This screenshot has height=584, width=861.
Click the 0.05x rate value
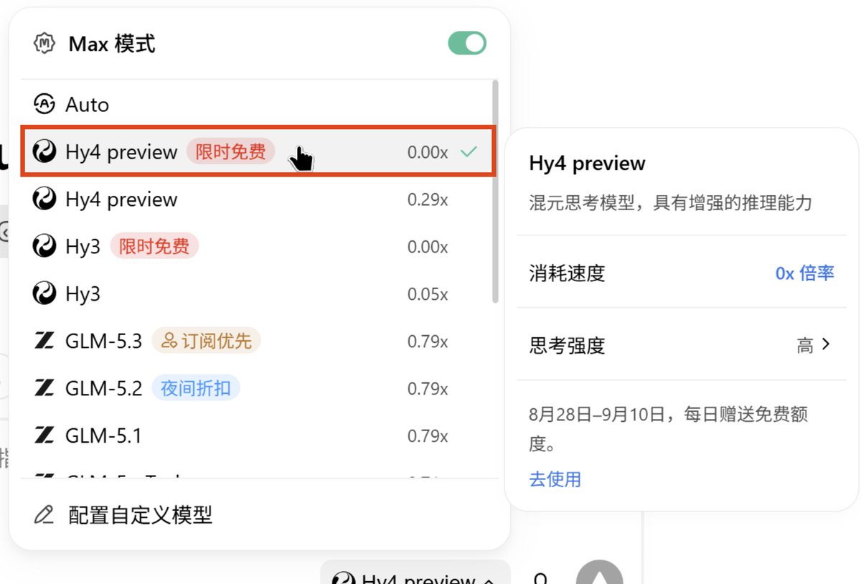(x=428, y=294)
